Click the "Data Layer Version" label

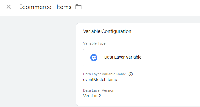(x=99, y=90)
